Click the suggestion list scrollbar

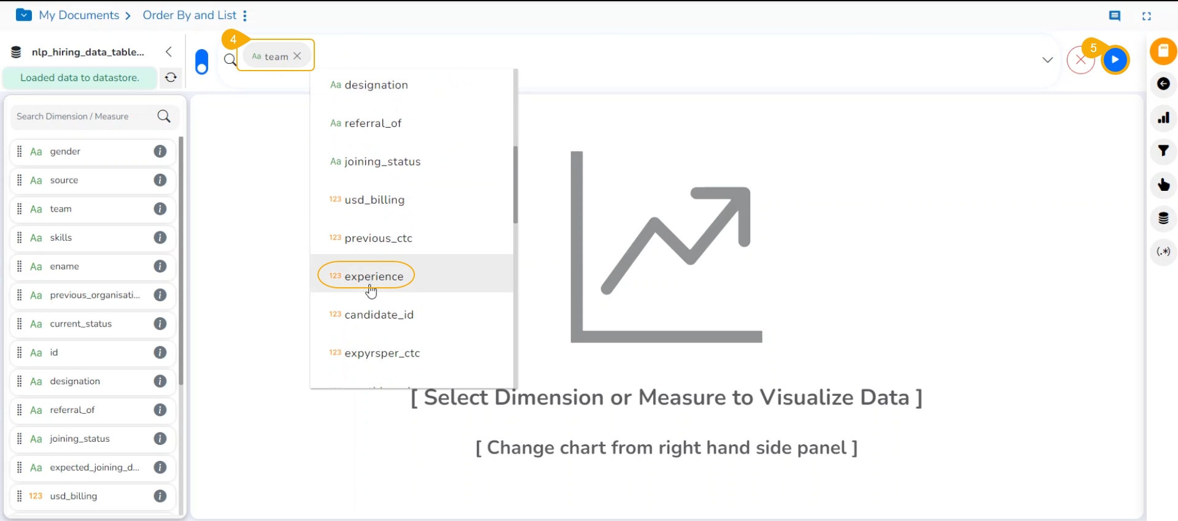pyautogui.click(x=516, y=184)
